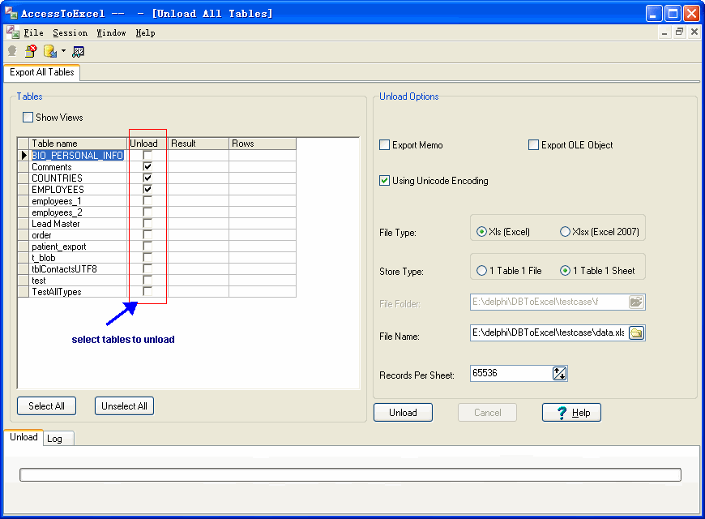
Task: Check Unload for employees_1 table
Action: (x=147, y=201)
